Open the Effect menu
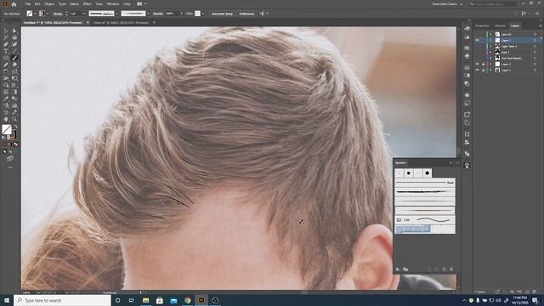The width and height of the screenshot is (544, 306). (x=88, y=4)
